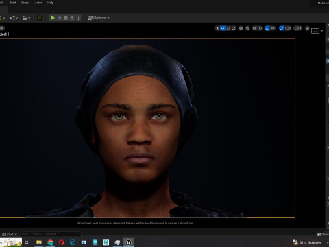The width and height of the screenshot is (329, 247).
Task: Start Play in Editor with green play button
Action: (53, 18)
